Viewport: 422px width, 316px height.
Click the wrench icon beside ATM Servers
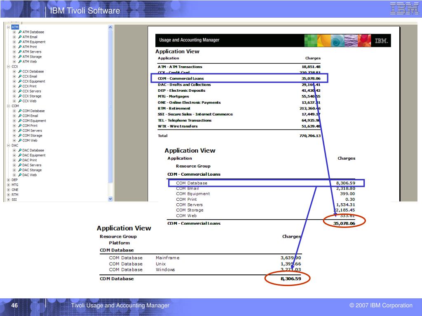point(20,51)
